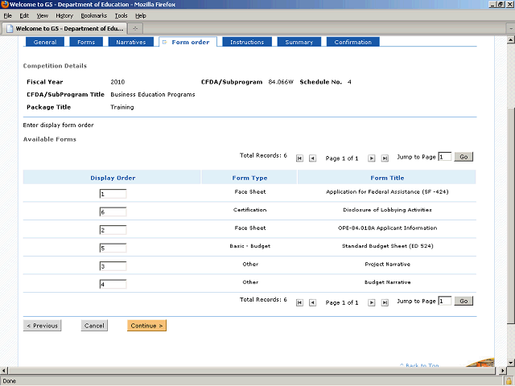Select the Confirmation tab
Image resolution: width=515 pixels, height=386 pixels.
(x=352, y=42)
